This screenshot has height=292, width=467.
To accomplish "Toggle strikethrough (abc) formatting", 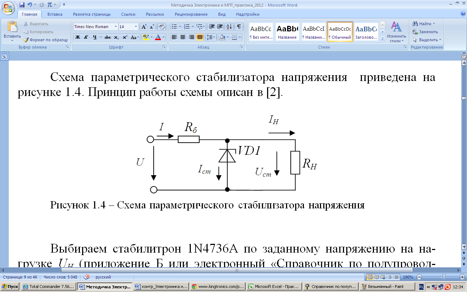I will 108,37.
